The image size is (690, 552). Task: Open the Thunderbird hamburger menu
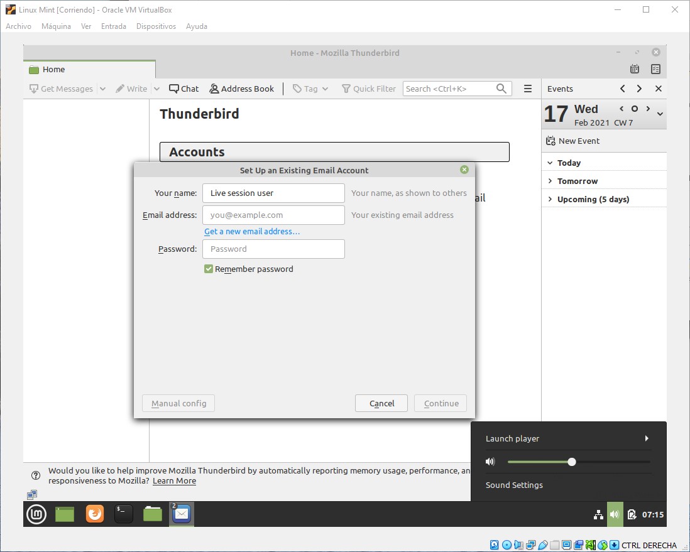click(528, 89)
